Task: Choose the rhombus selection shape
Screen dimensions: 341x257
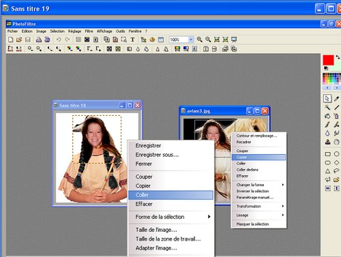Action: [x=336, y=163]
